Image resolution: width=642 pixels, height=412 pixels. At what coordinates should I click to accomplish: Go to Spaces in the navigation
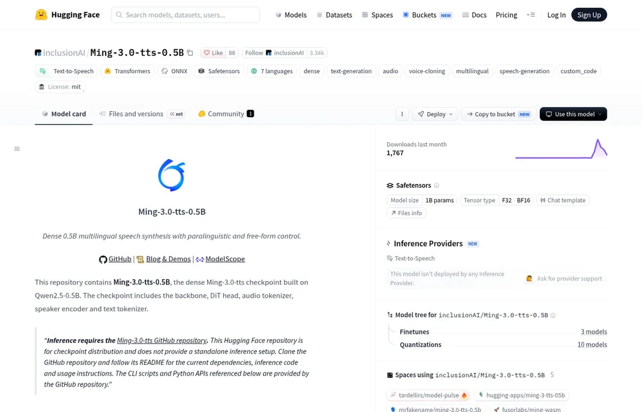coord(377,15)
